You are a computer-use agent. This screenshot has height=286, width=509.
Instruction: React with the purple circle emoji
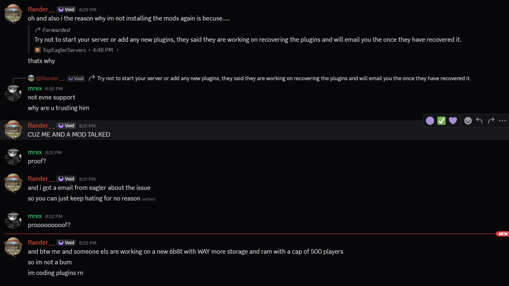(x=430, y=121)
